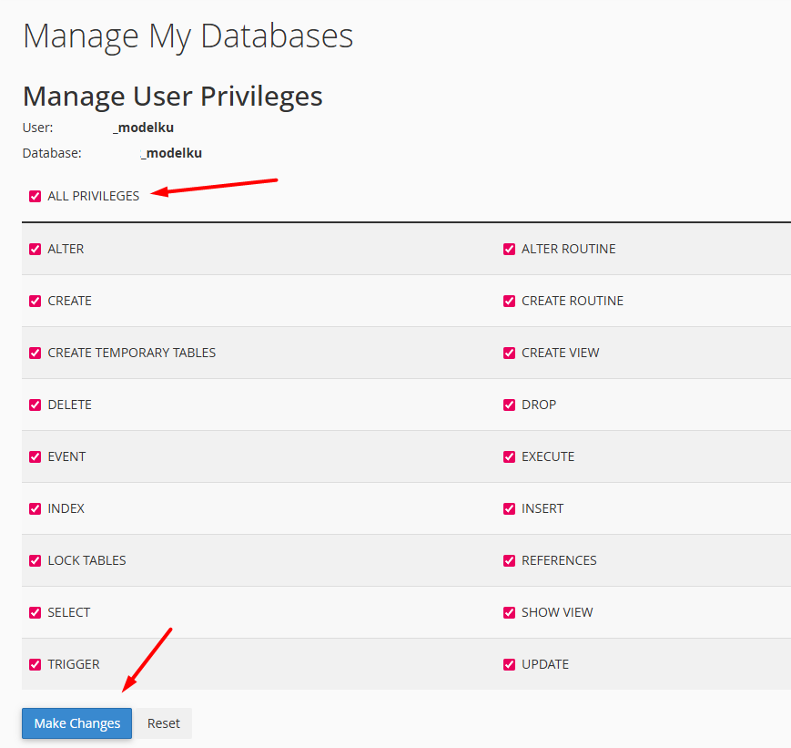The height and width of the screenshot is (748, 791).
Task: Toggle the INDEX privilege
Action: click(35, 507)
